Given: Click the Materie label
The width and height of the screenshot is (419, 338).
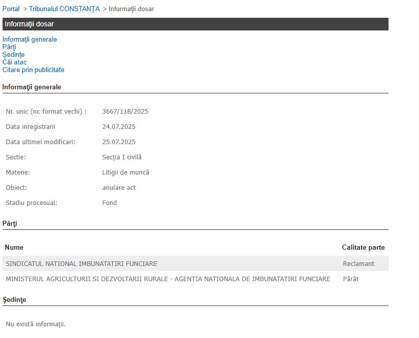Looking at the screenshot, I should [x=18, y=172].
